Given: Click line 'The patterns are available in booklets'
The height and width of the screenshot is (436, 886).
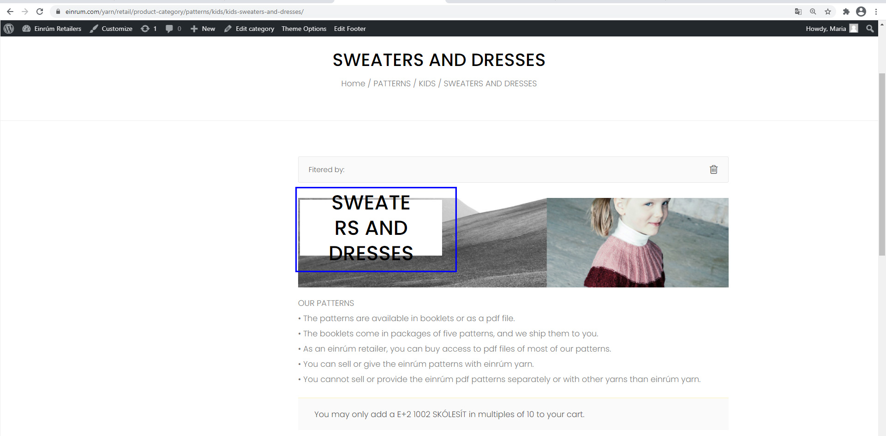Looking at the screenshot, I should pyautogui.click(x=407, y=318).
